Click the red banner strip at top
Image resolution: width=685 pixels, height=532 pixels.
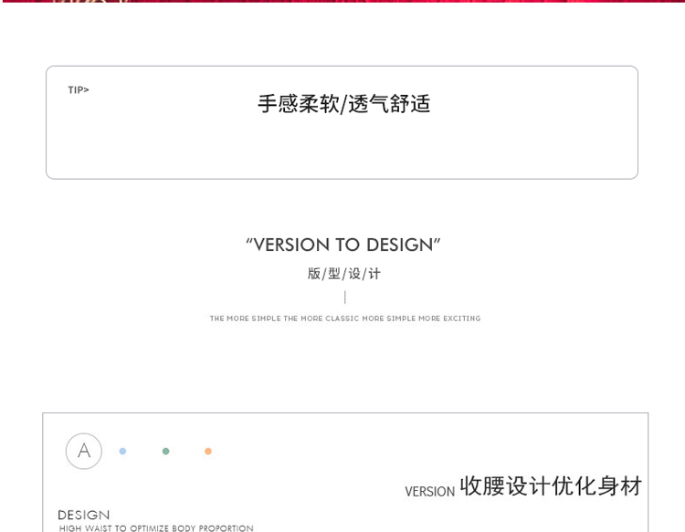[x=342, y=1]
